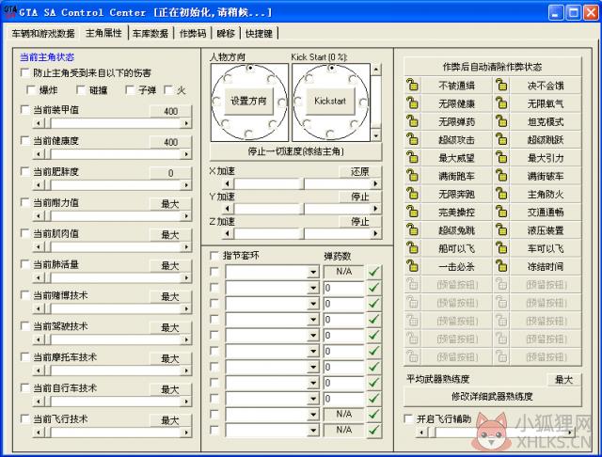Viewport: 602px width, 457px height.
Task: Tick the 碰撞 damage checkbox
Action: pos(81,90)
